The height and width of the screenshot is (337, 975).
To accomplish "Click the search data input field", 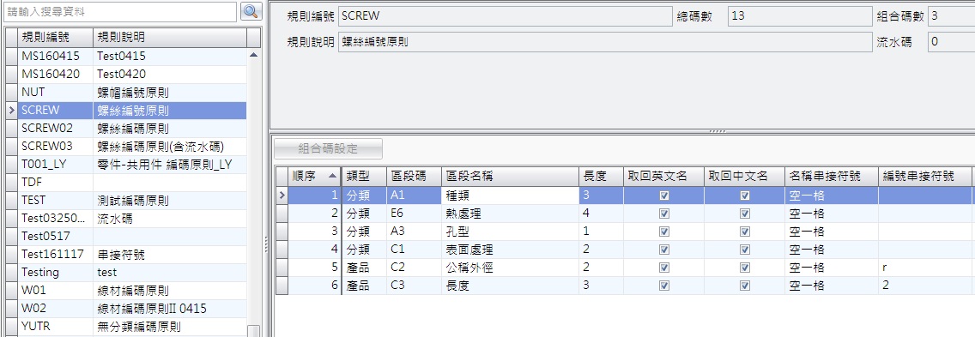I will click(x=119, y=11).
